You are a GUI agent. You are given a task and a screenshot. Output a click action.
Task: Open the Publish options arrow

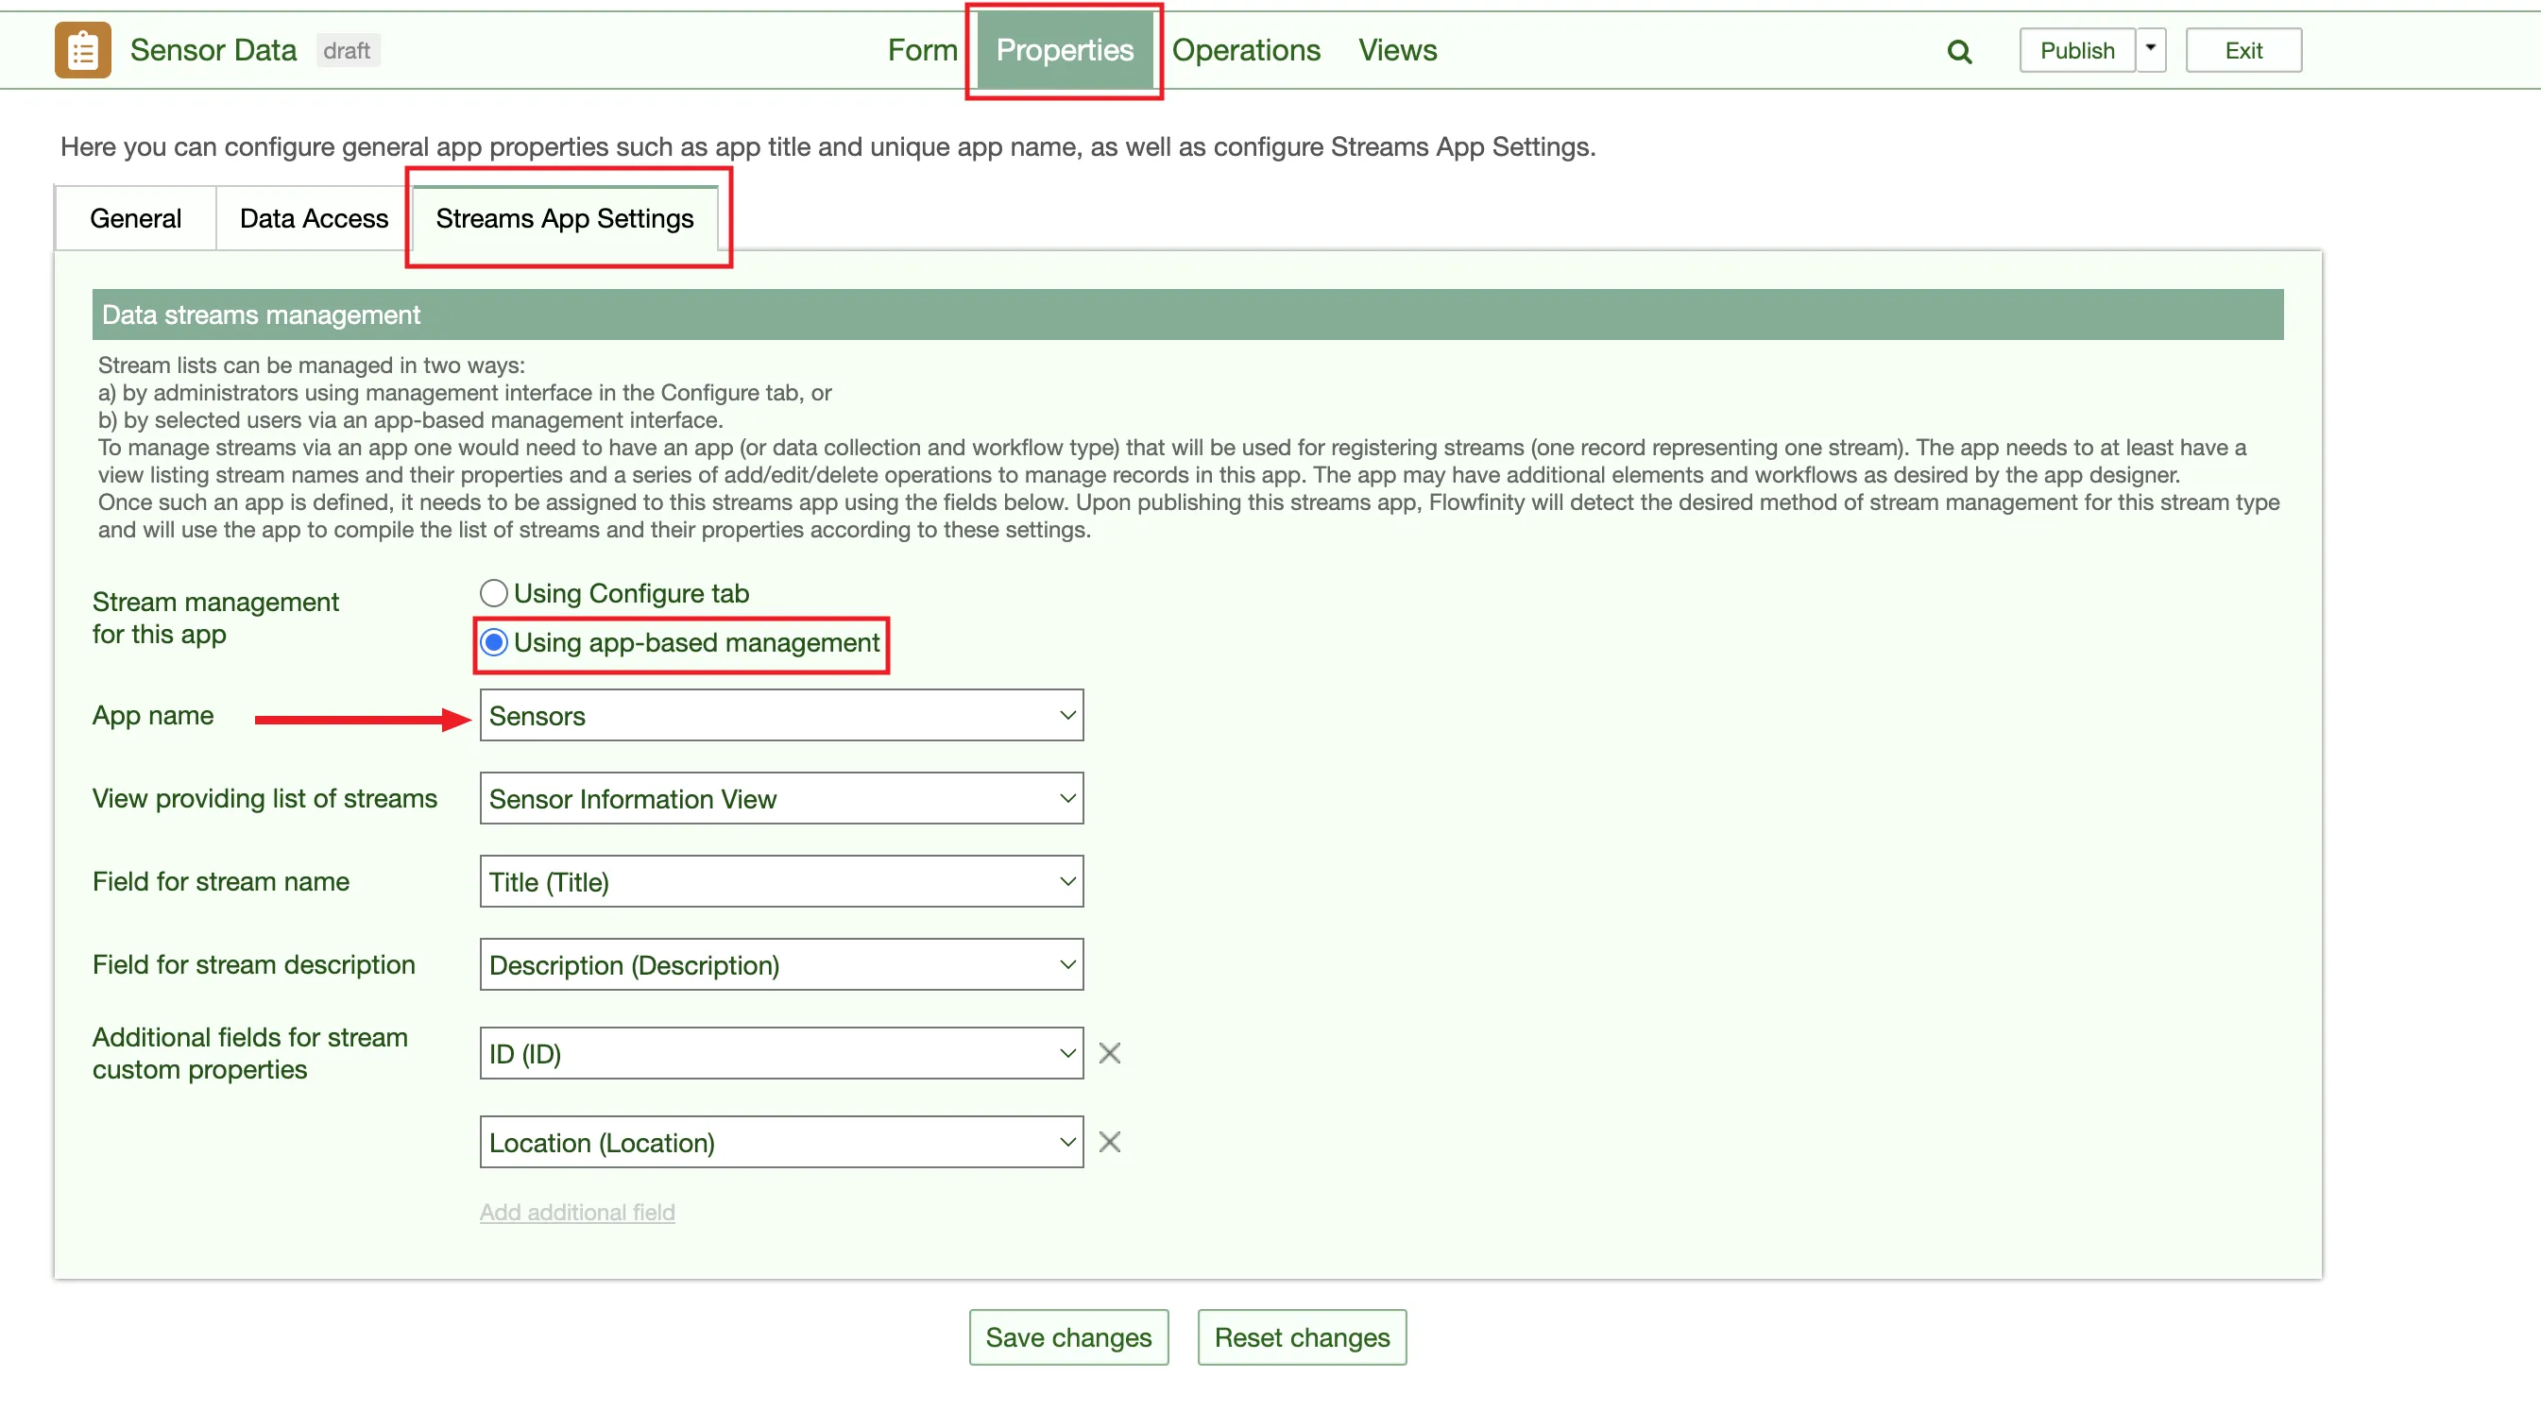tap(2150, 49)
